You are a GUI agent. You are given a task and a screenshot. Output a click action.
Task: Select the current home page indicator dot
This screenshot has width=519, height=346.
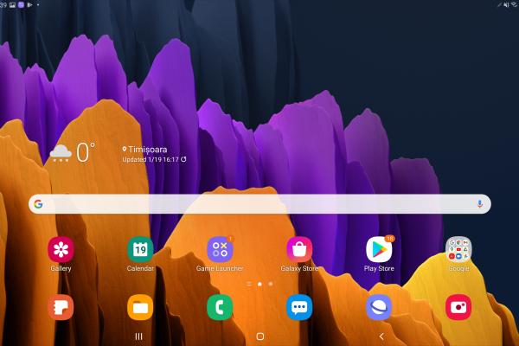(x=259, y=284)
